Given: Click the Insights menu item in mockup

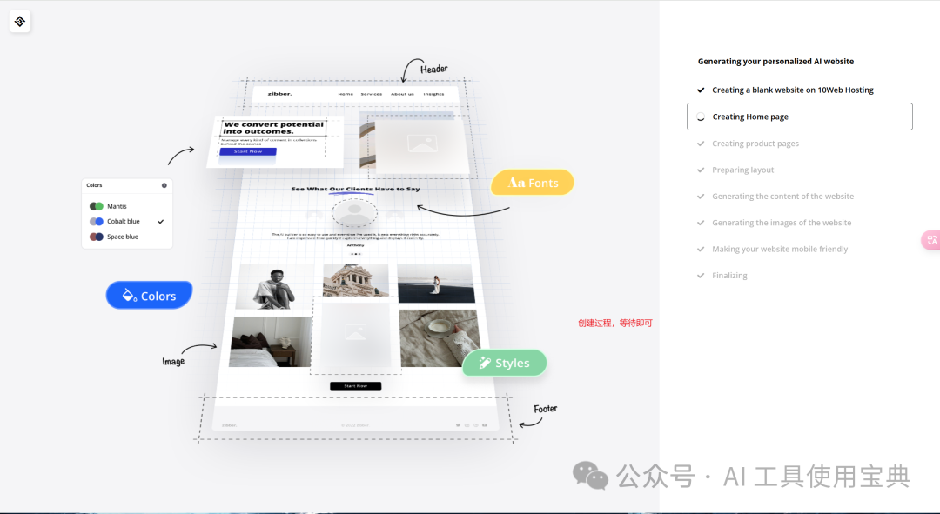Looking at the screenshot, I should (x=433, y=94).
